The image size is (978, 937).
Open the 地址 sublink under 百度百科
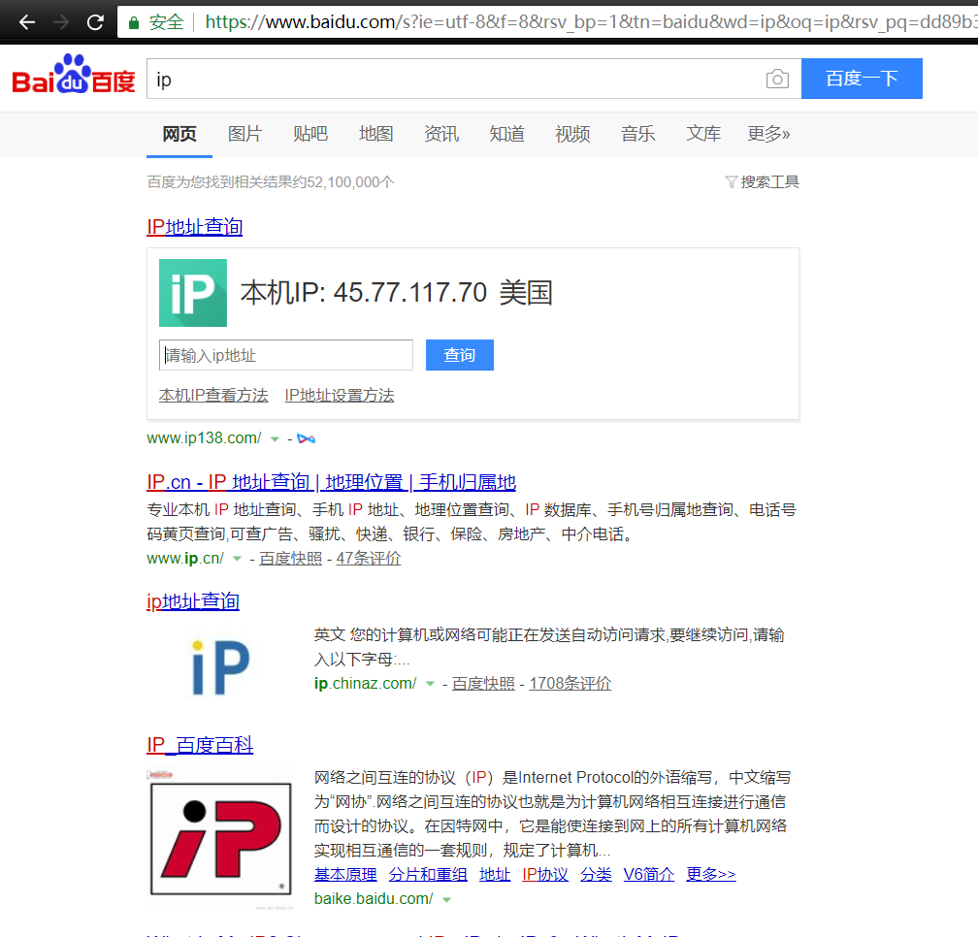pyautogui.click(x=495, y=875)
